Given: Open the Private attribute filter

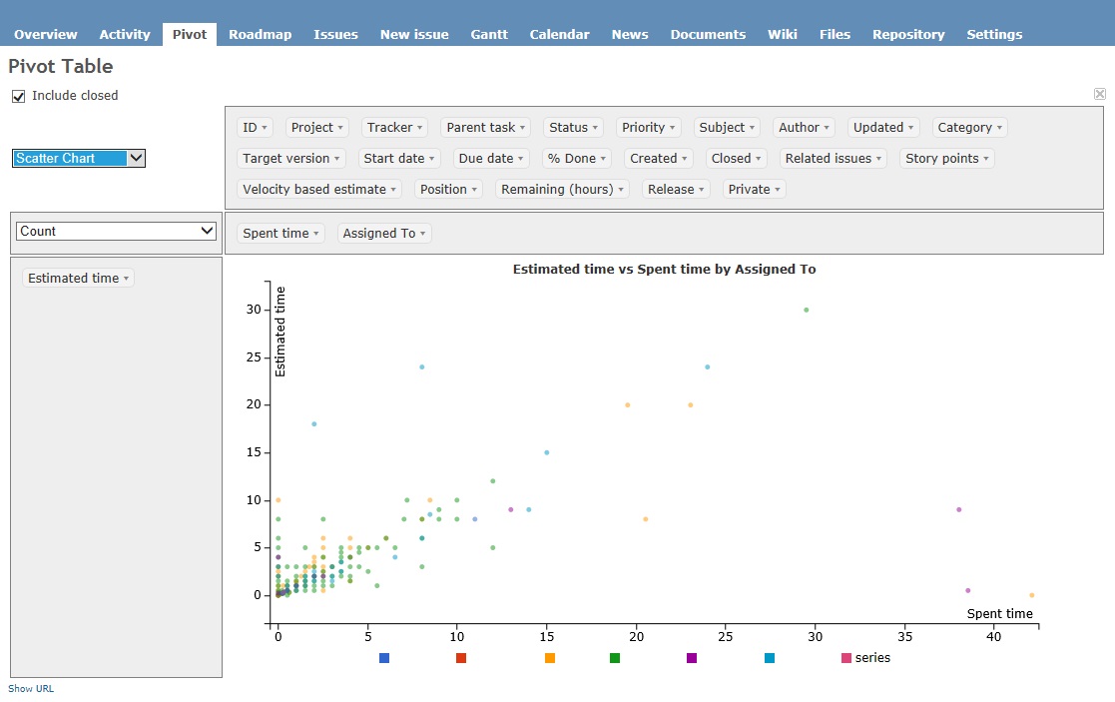Looking at the screenshot, I should click(x=754, y=189).
